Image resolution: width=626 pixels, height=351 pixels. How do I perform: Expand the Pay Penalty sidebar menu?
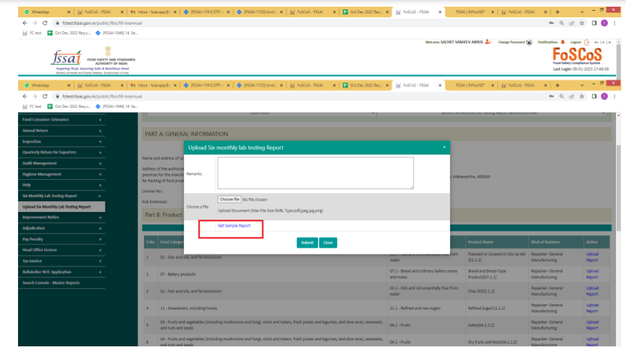(x=62, y=238)
